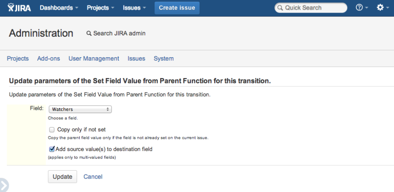This screenshot has width=394, height=192.
Task: Uncheck Add source value(s) to destination field
Action: click(52, 149)
